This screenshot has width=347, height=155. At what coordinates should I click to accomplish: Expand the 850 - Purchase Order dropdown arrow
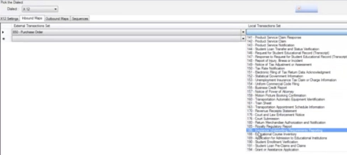pos(243,32)
